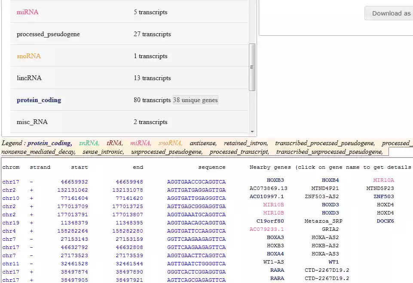The height and width of the screenshot is (283, 413).
Task: Open the HOXA4 gene details
Action: tap(275, 254)
